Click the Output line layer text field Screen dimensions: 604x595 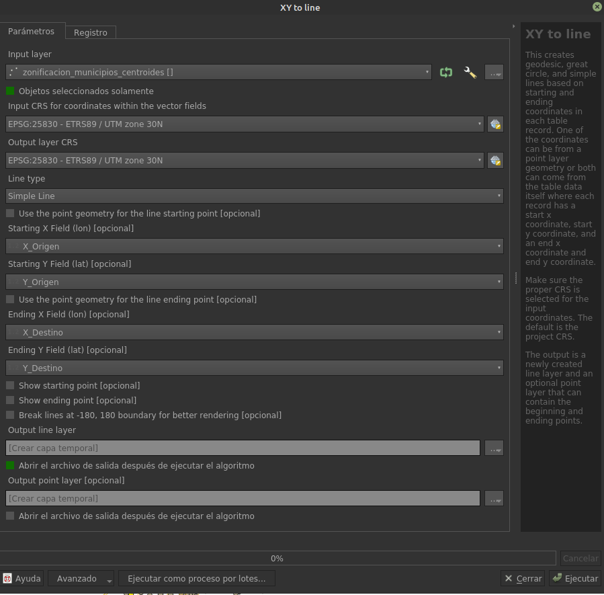click(x=243, y=448)
